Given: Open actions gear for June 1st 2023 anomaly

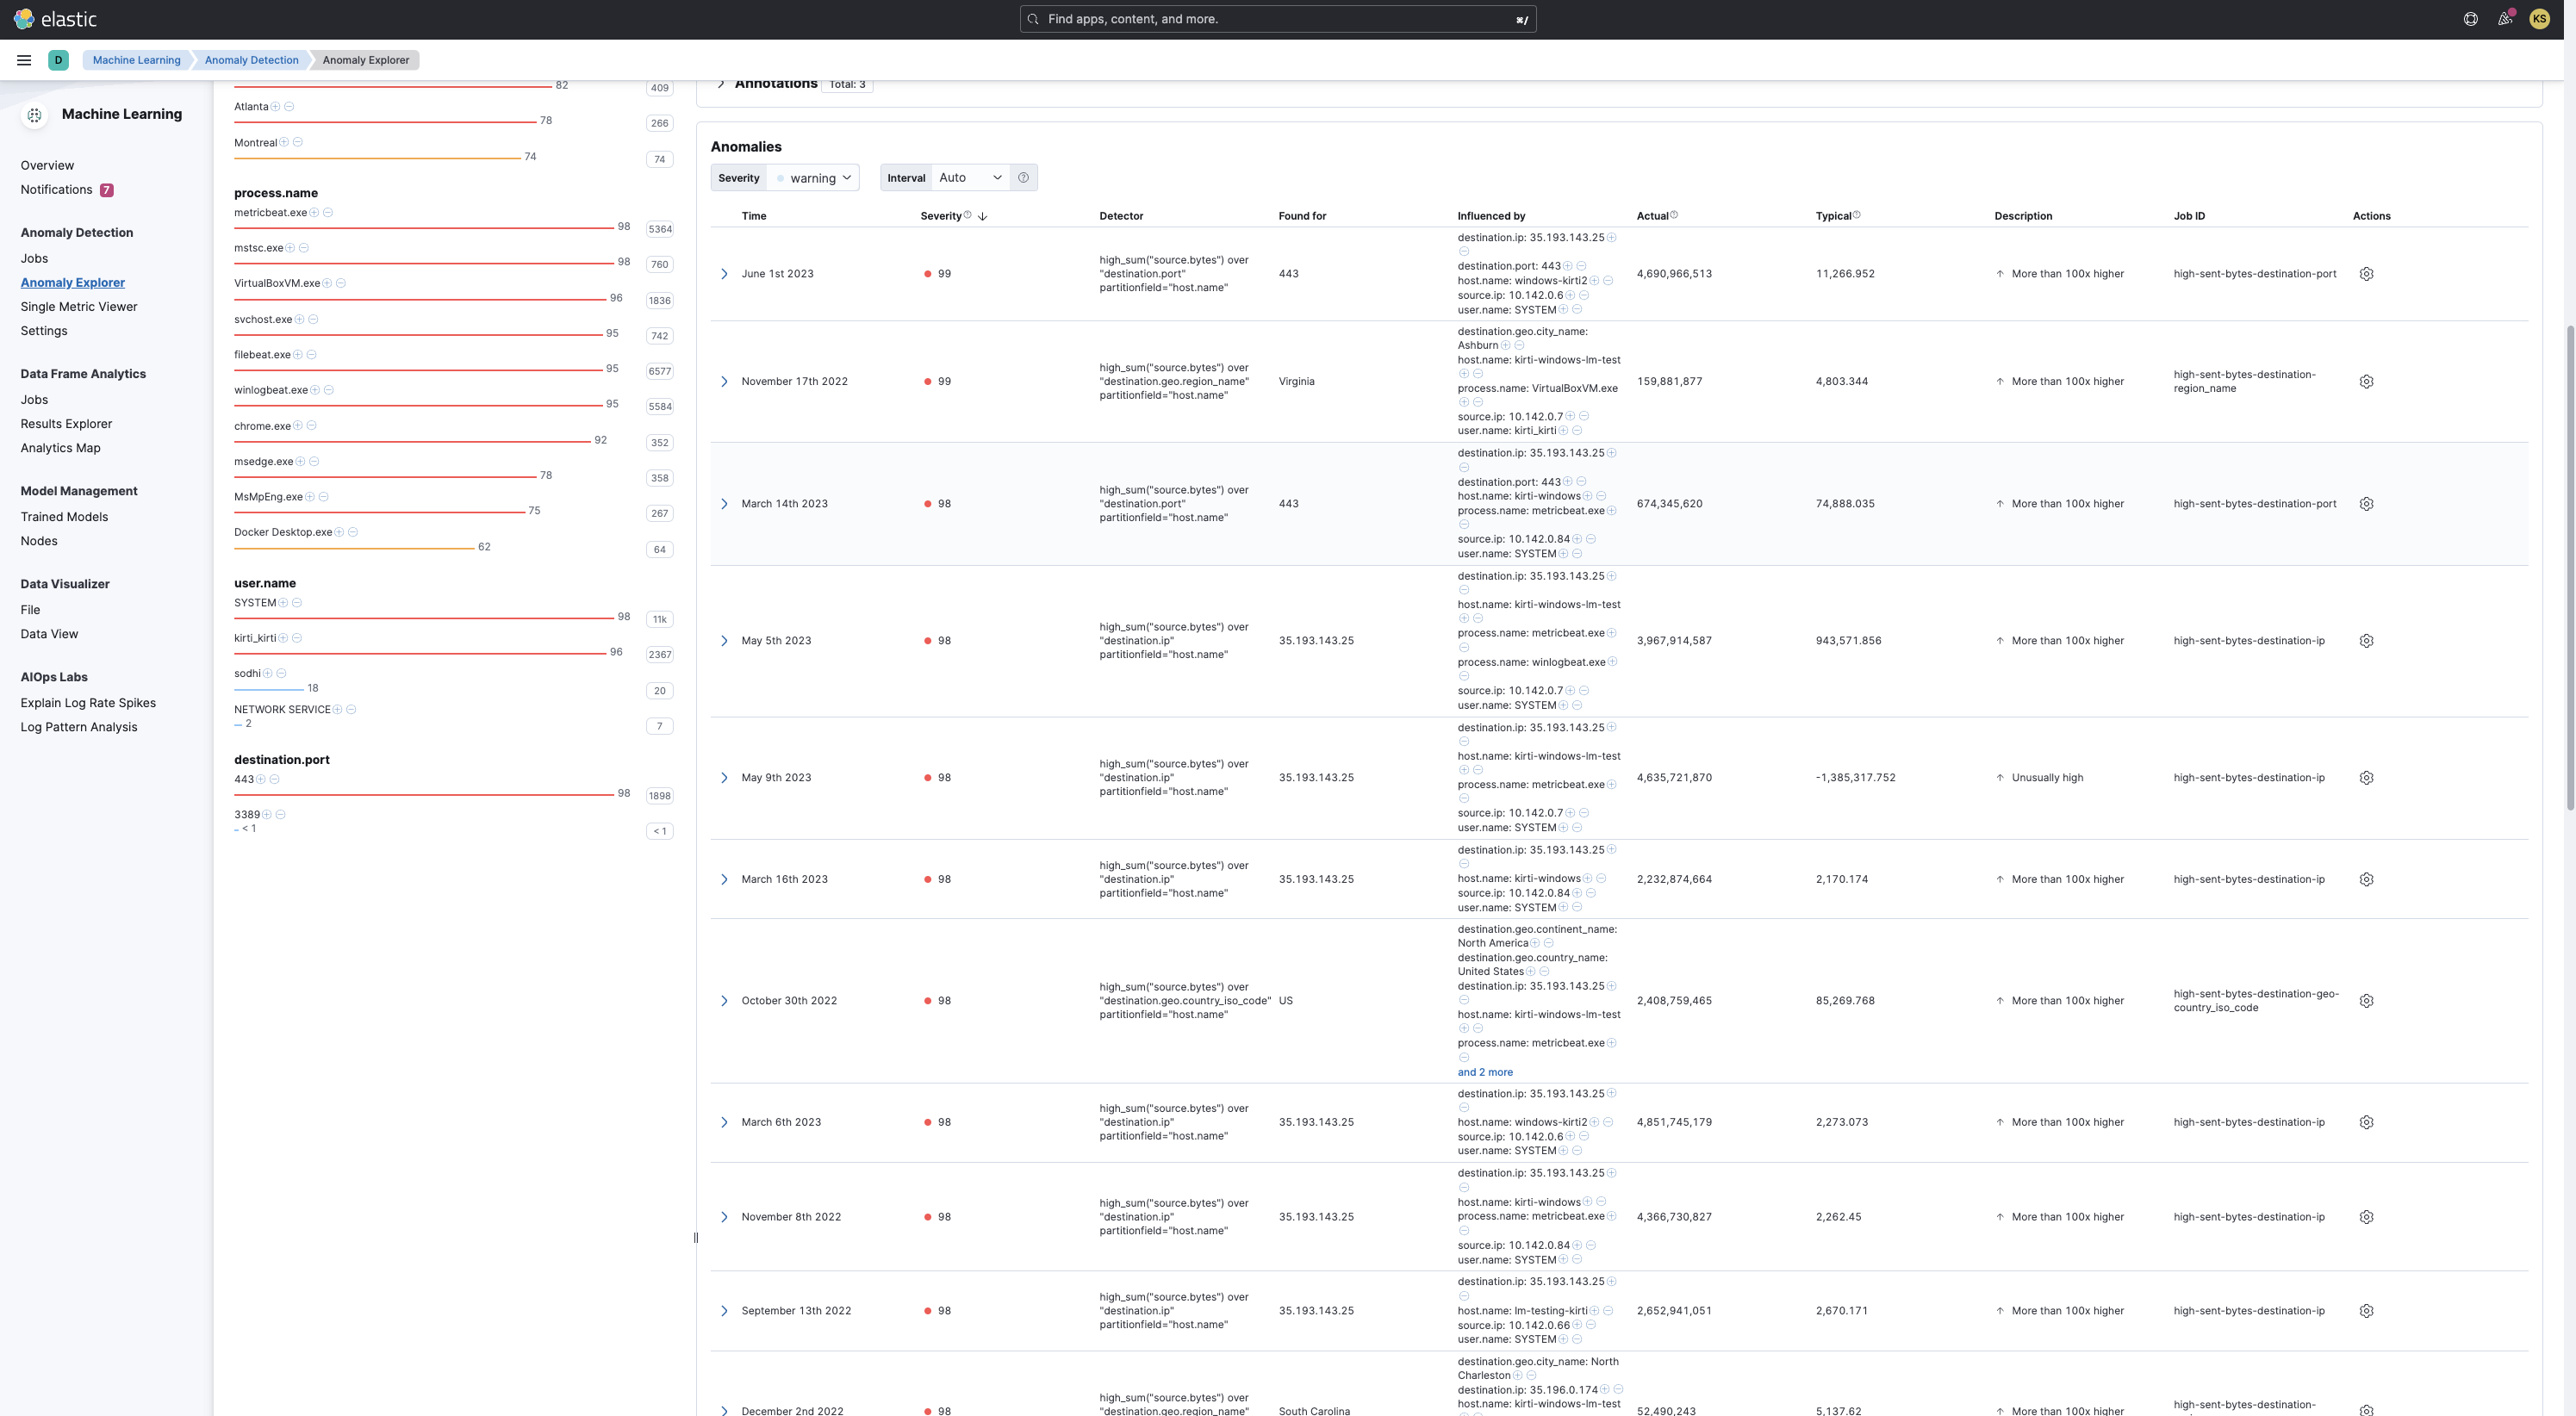Looking at the screenshot, I should (2366, 273).
